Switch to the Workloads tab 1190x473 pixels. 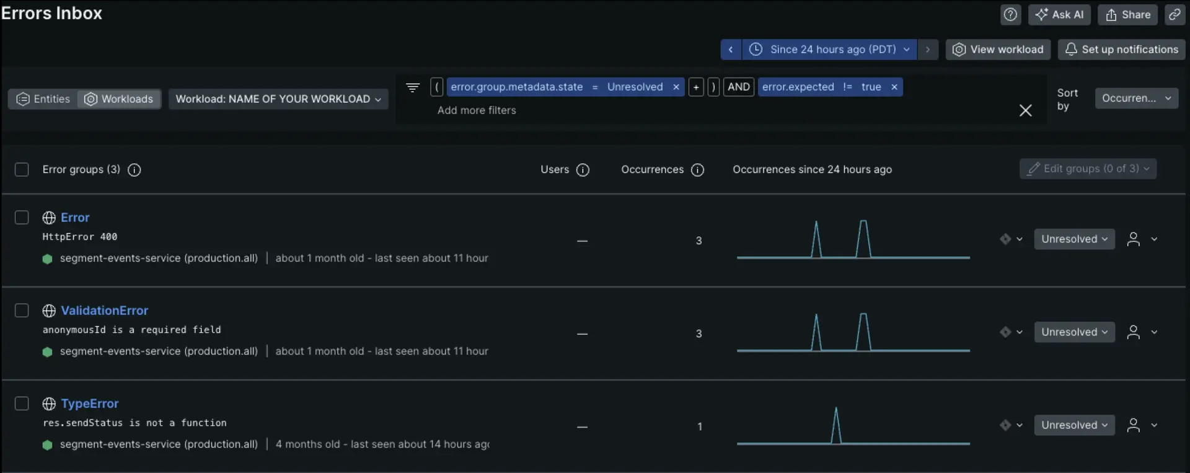click(x=119, y=99)
